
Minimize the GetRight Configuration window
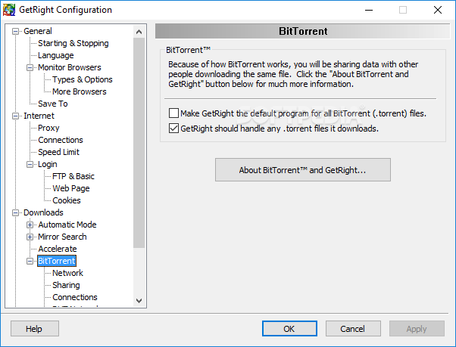pos(369,10)
